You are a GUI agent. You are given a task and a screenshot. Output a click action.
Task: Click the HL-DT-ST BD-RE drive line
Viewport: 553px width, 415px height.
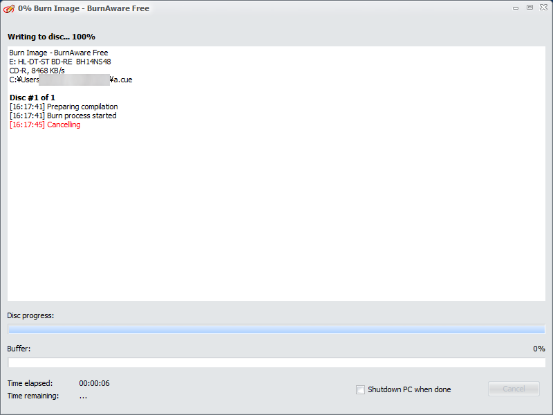[60, 62]
